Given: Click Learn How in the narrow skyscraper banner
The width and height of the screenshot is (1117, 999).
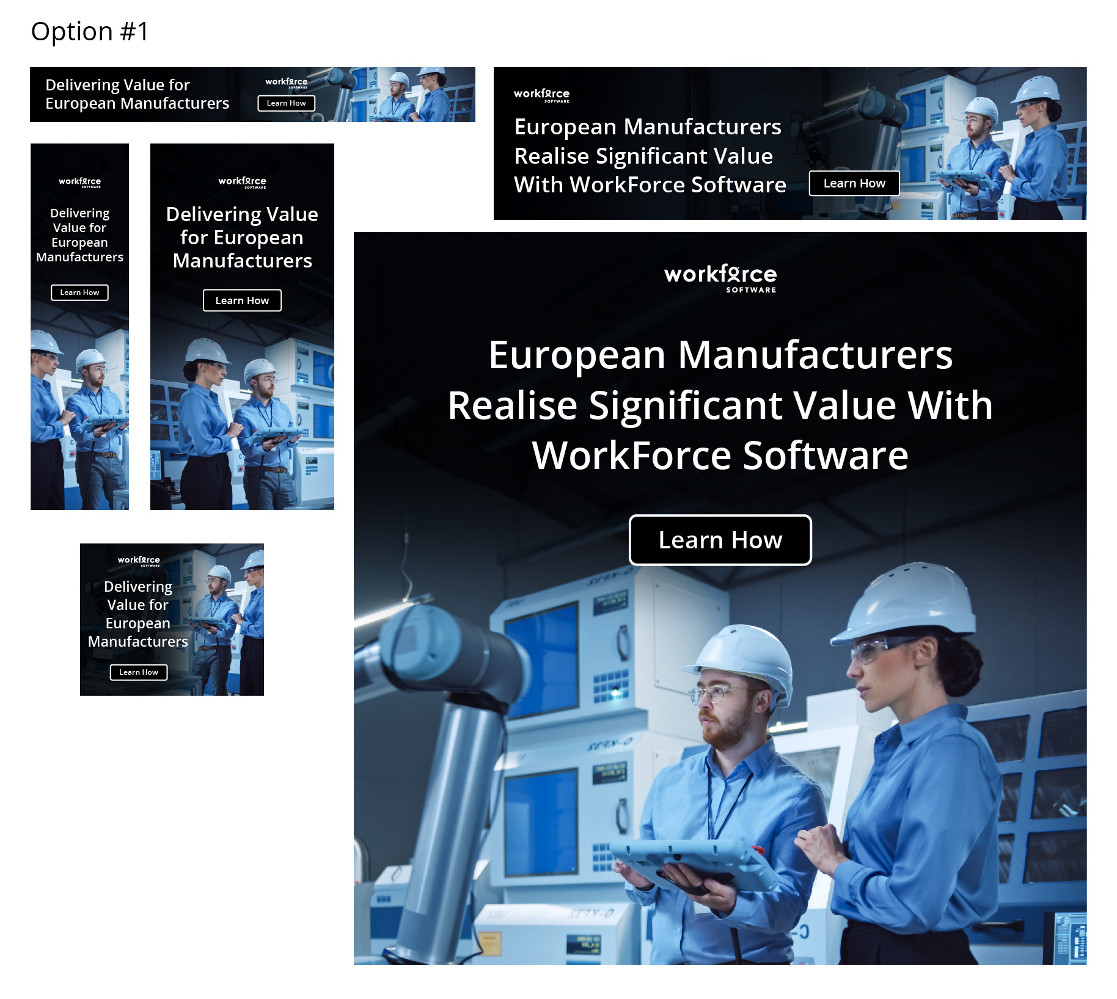Looking at the screenshot, I should click(x=79, y=292).
